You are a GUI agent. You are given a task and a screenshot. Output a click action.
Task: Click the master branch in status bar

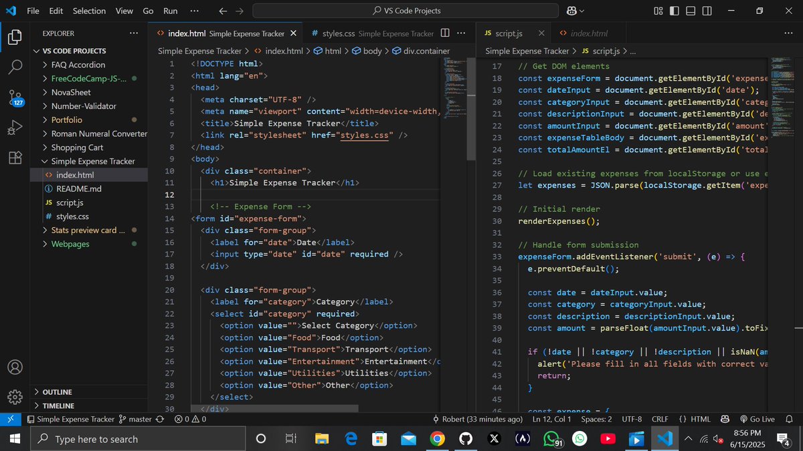pyautogui.click(x=135, y=419)
